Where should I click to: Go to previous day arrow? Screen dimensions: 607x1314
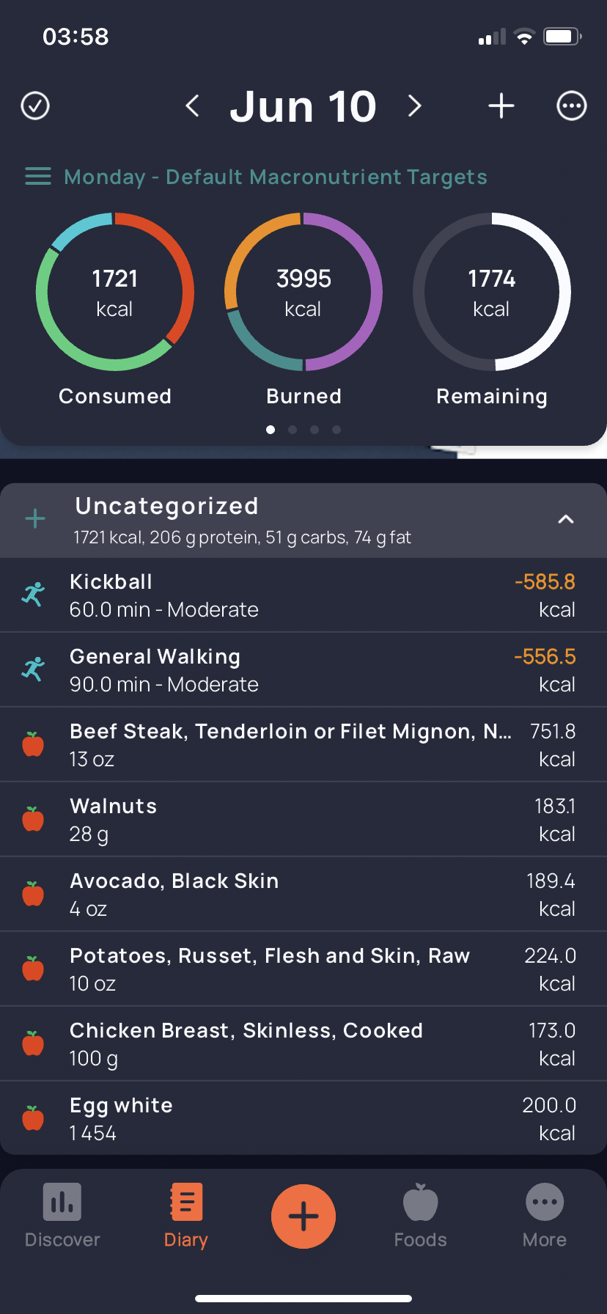point(192,106)
